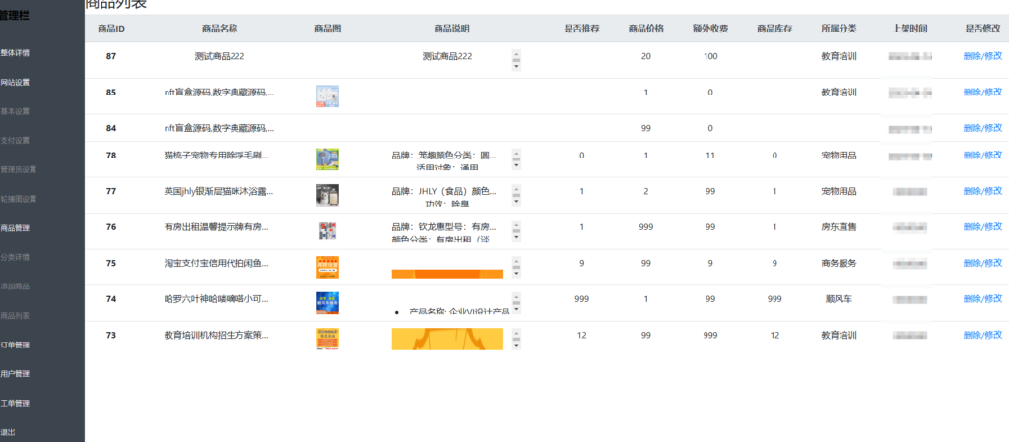Go to 添加商品 in sidebar
1009x442 pixels.
tap(15, 286)
